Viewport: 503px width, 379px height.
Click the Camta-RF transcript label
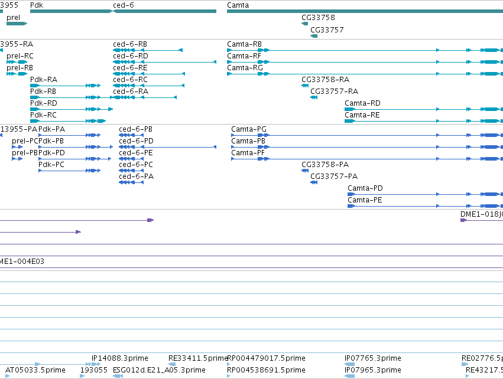point(244,56)
